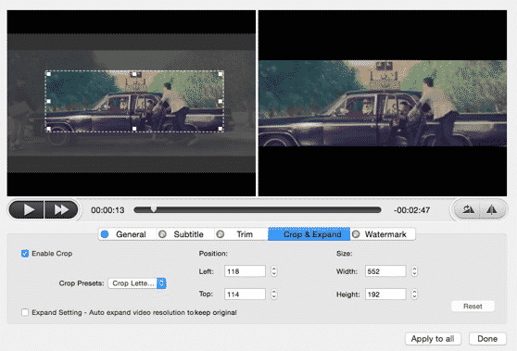The height and width of the screenshot is (351, 517).
Task: Click the Done button
Action: click(487, 339)
